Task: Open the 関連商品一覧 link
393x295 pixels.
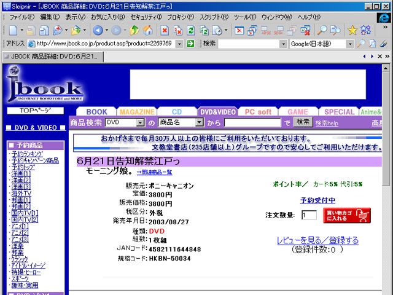Action: (x=154, y=172)
